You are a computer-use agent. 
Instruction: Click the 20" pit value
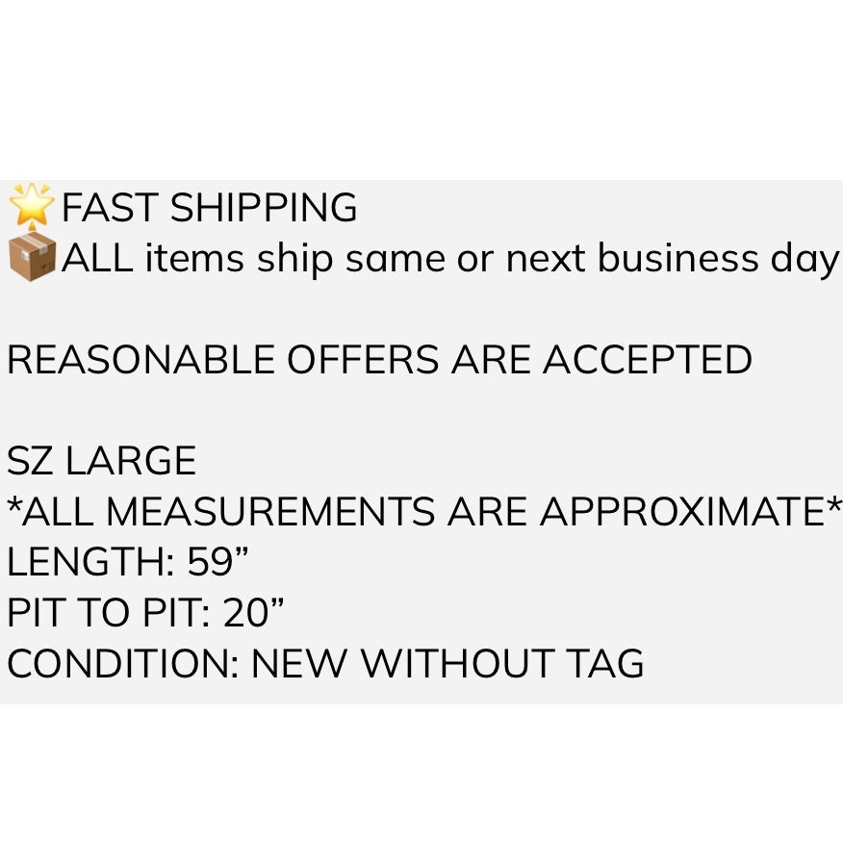[253, 612]
